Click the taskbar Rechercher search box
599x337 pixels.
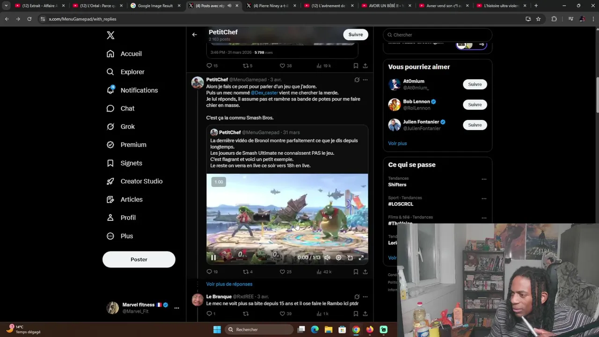coord(258,330)
